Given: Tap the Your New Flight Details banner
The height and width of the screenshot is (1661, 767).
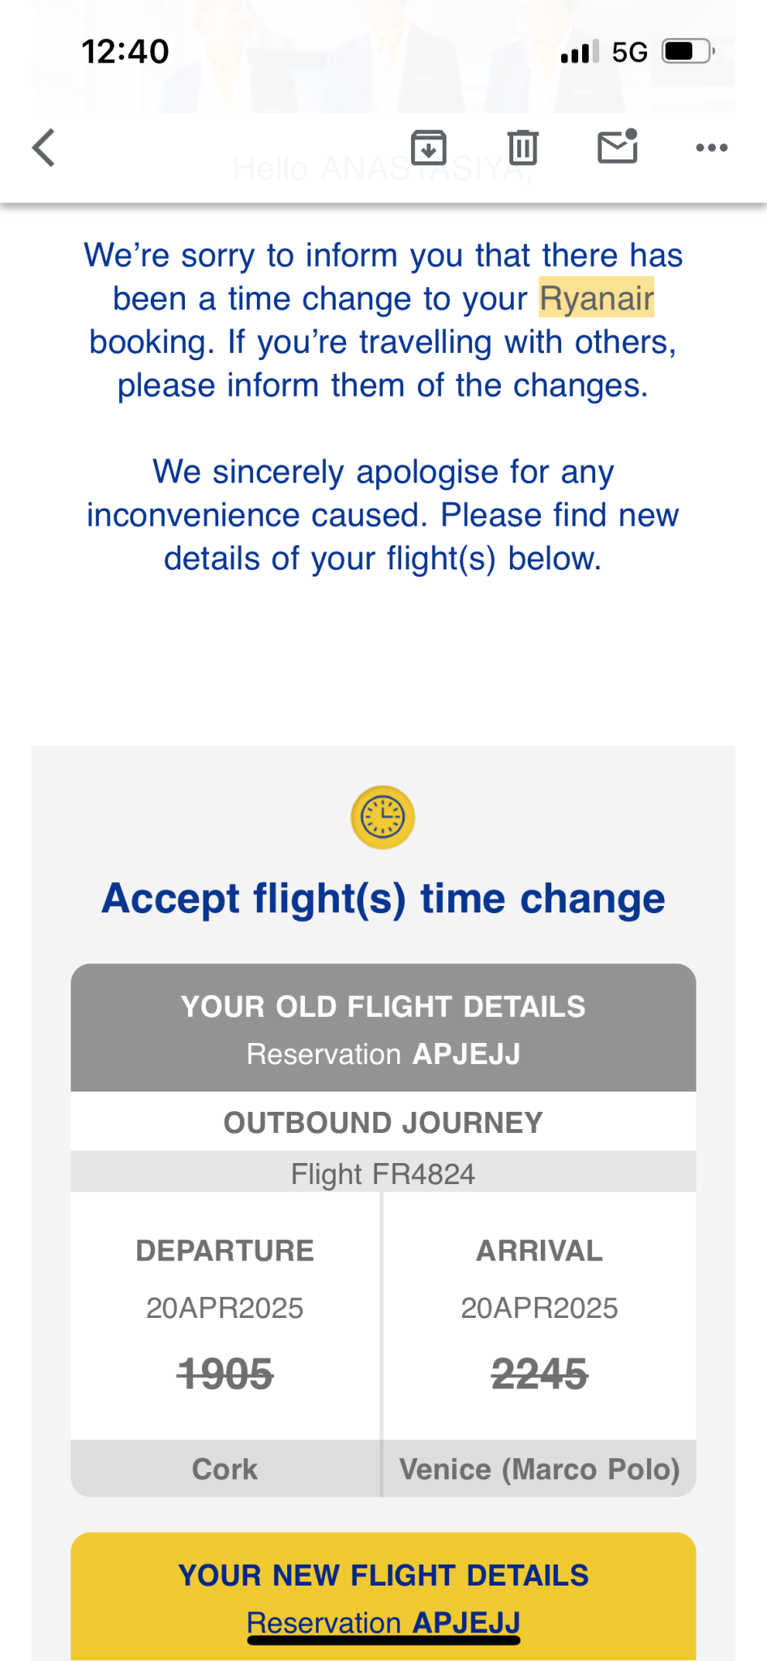Looking at the screenshot, I should tap(383, 1575).
